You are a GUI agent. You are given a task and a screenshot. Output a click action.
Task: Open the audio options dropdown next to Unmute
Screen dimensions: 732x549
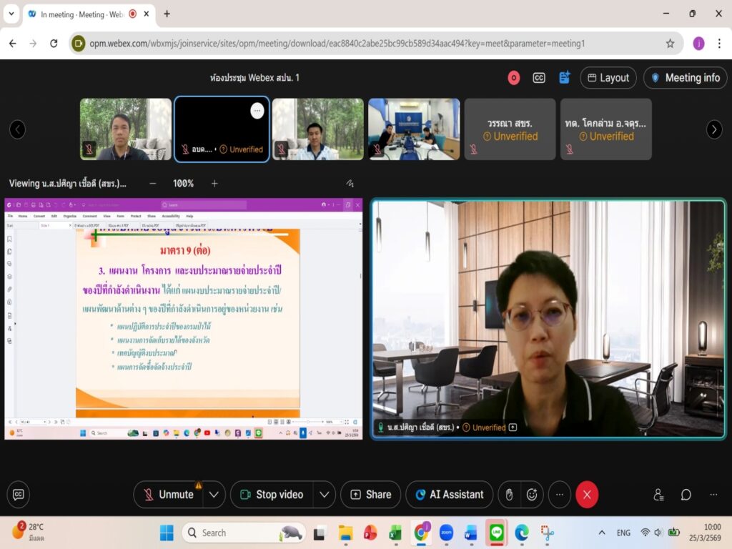click(214, 495)
